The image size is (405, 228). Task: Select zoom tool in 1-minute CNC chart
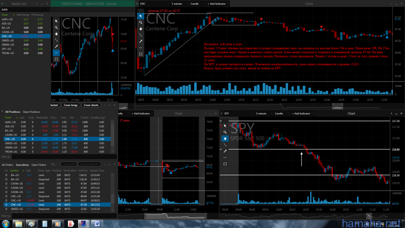(140, 22)
